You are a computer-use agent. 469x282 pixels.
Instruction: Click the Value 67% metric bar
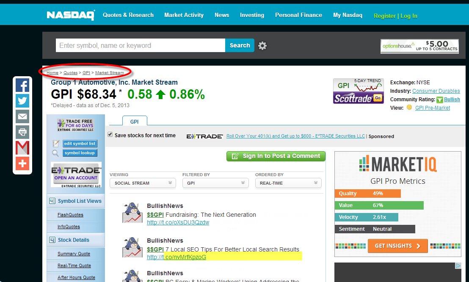pos(379,205)
